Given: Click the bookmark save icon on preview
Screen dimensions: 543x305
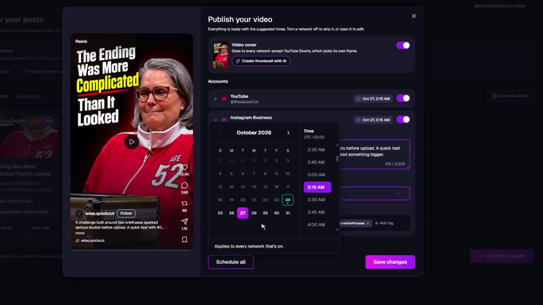Looking at the screenshot, I should tap(184, 240).
